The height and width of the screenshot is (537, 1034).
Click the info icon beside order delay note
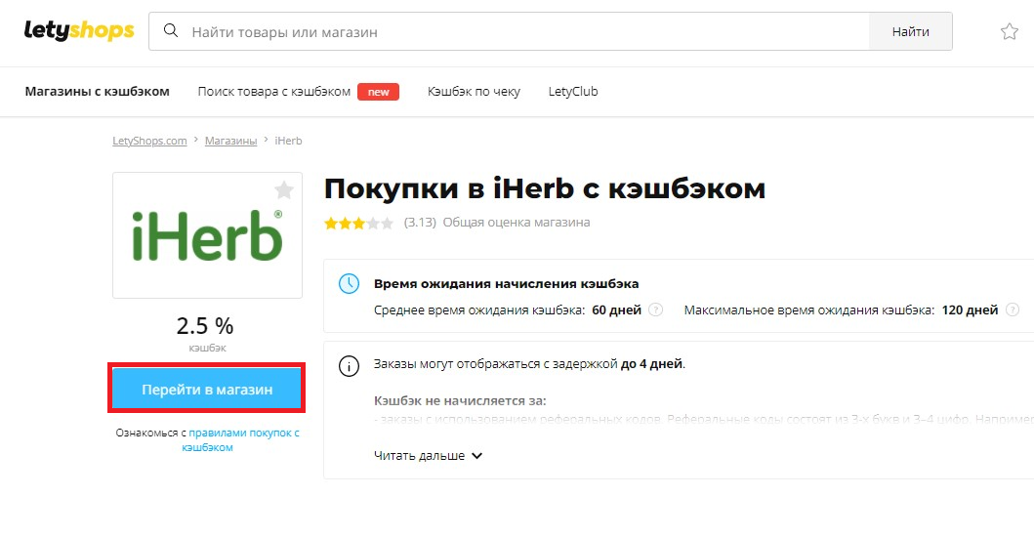(349, 365)
